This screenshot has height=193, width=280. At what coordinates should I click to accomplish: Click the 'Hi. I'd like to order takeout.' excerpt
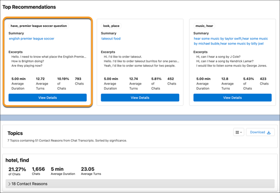pyautogui.click(x=123, y=57)
